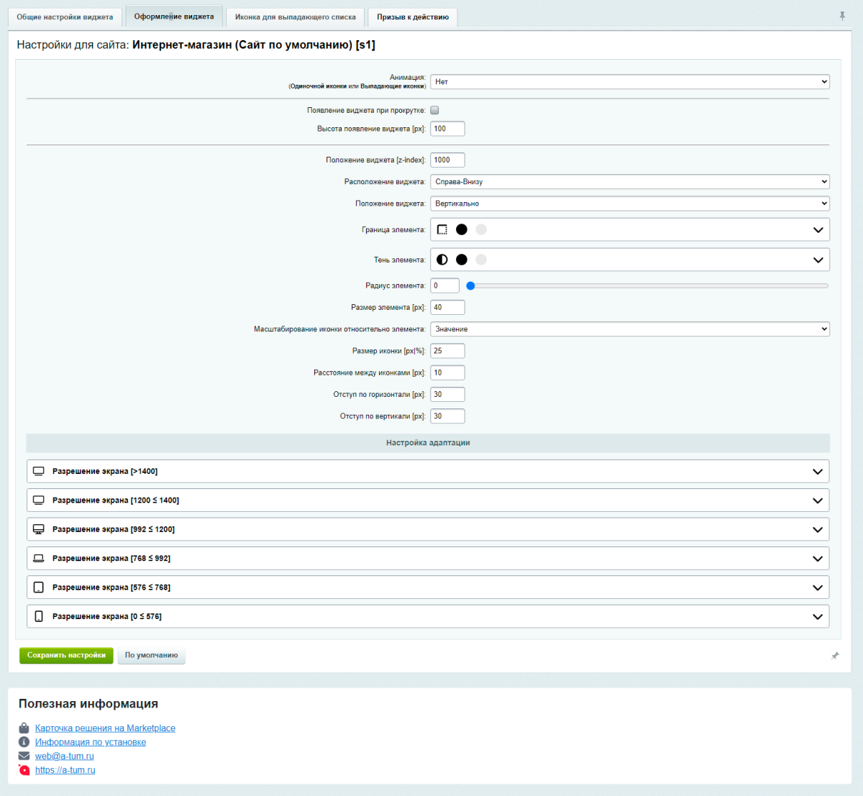Click the monitor icon for resolution >1400
The width and height of the screenshot is (863, 796).
pos(39,472)
